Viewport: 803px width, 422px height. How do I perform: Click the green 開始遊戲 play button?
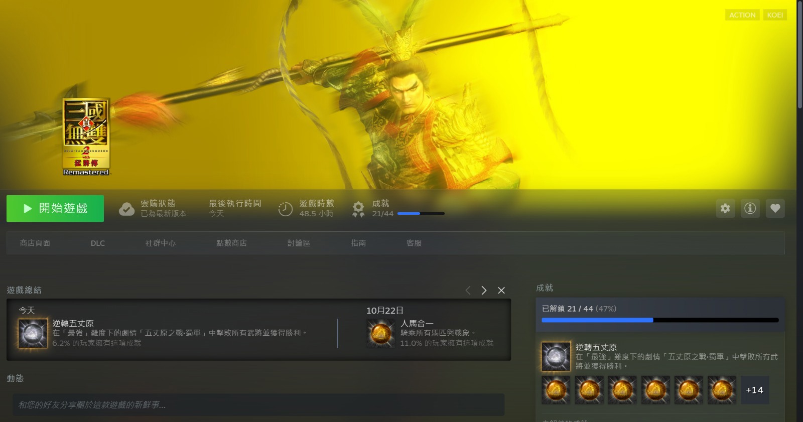55,208
